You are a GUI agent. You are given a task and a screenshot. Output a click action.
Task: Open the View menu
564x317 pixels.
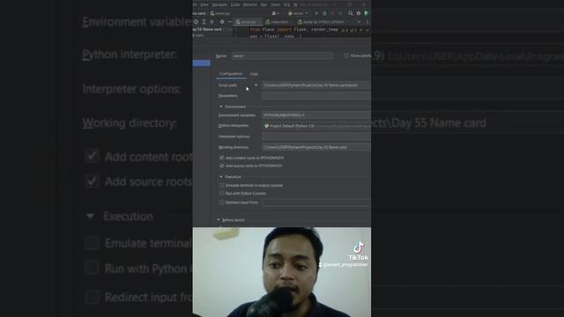coord(204,4)
